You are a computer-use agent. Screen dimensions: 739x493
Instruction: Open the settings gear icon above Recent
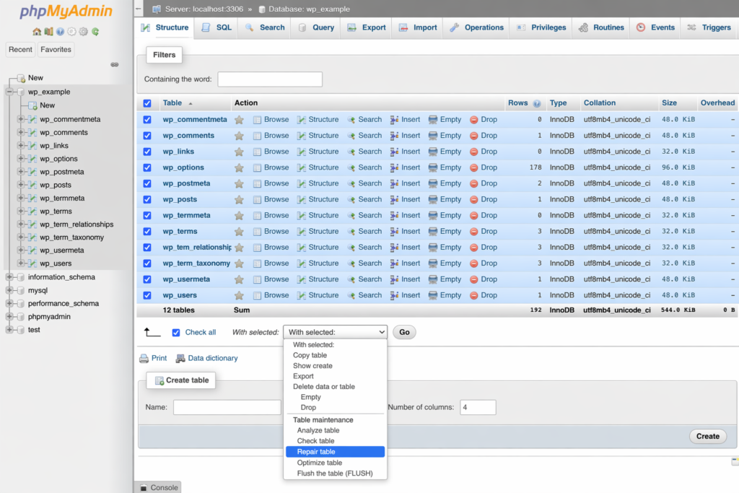(x=71, y=32)
